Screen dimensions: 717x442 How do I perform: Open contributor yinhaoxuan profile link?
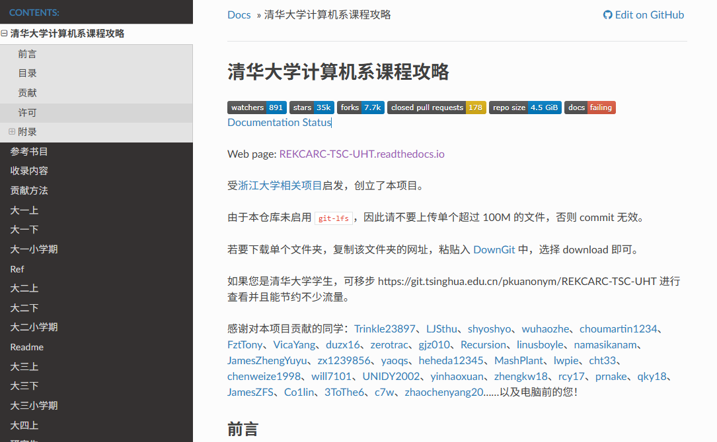coord(457,376)
